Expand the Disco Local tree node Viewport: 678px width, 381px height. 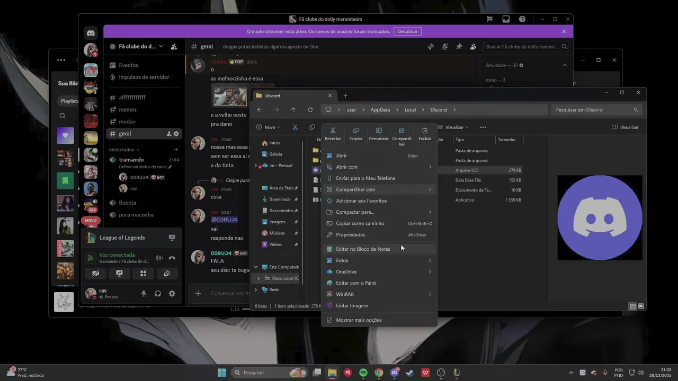258,278
